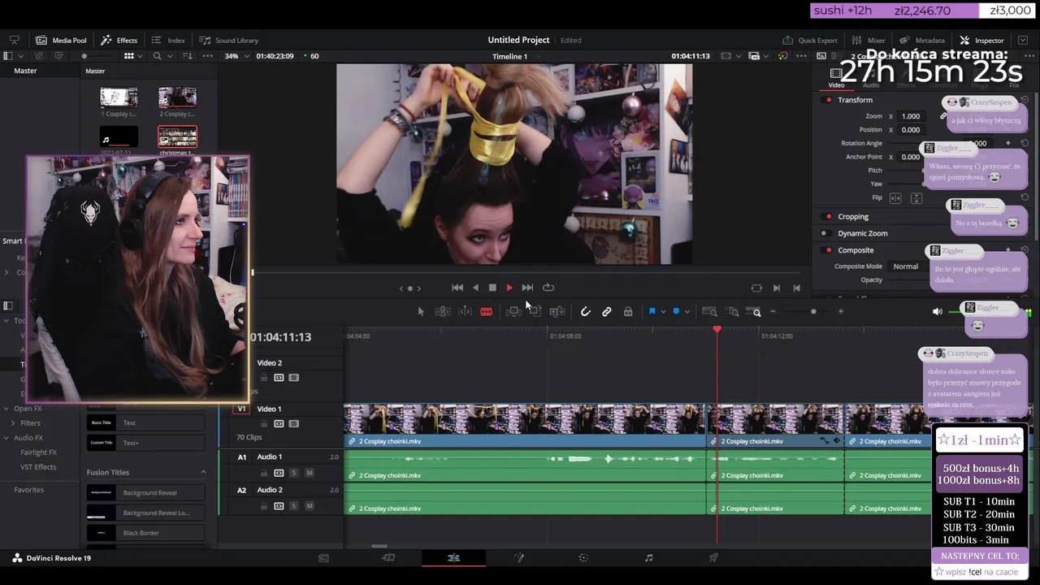Go to previous edit in viewer
Screen dimensions: 1040x585
pos(796,288)
